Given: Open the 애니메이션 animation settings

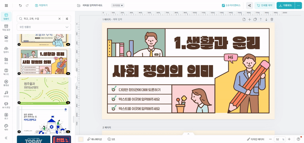Looking at the screenshot, I should 94,139.
